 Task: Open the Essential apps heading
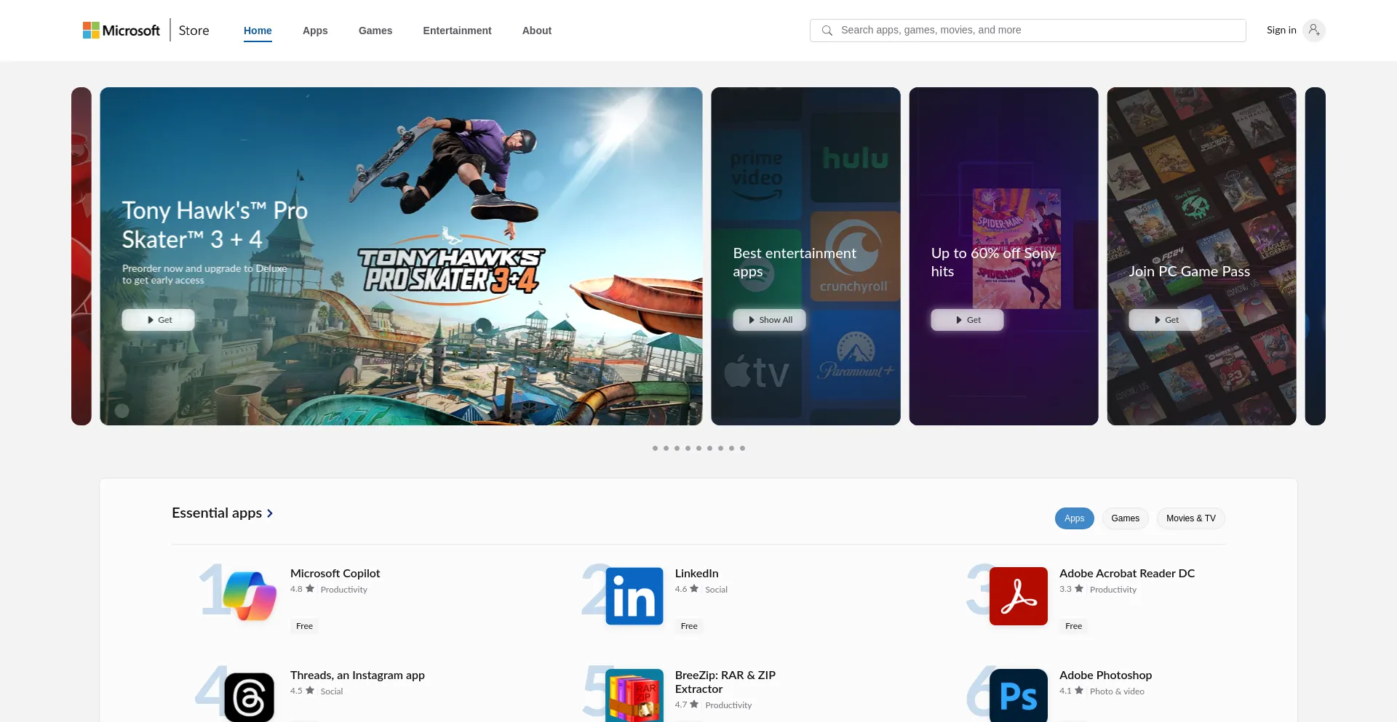point(217,513)
